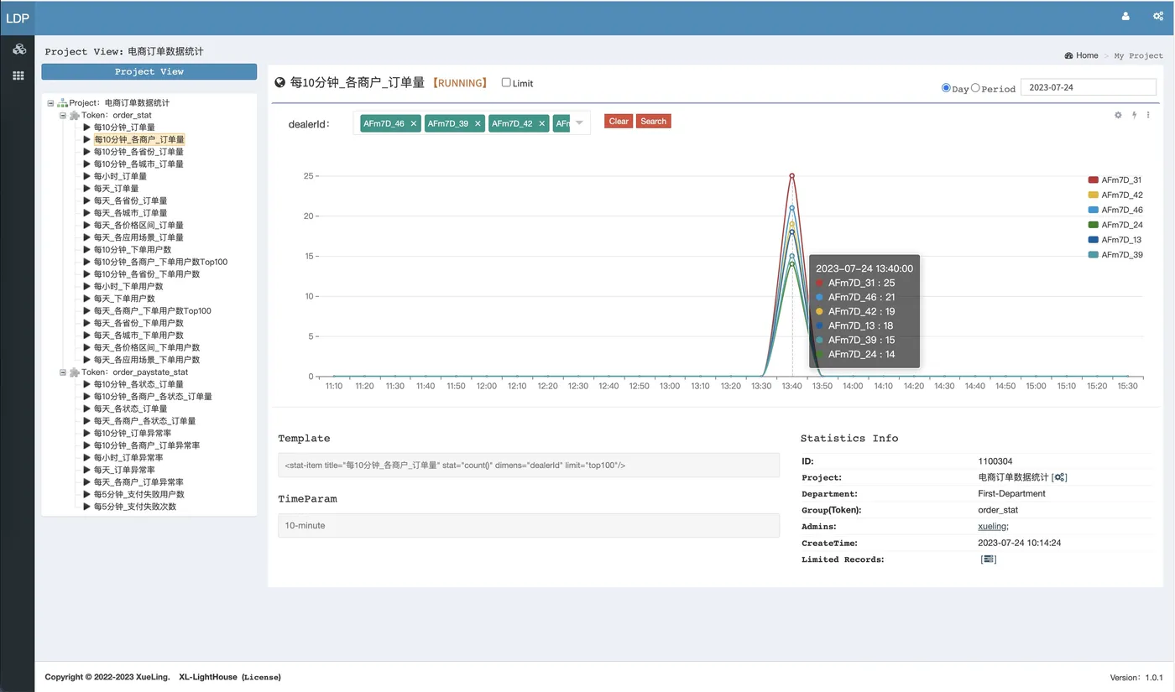The height and width of the screenshot is (692, 1175).
Task: Click the gear icon above the chart
Action: [1118, 115]
